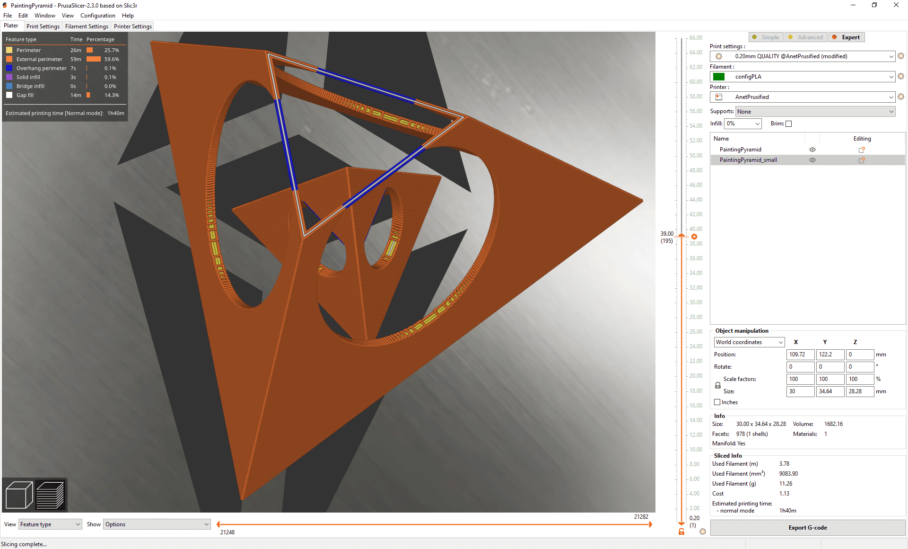The image size is (908, 549).
Task: Open filament settings gear icon
Action: point(901,76)
